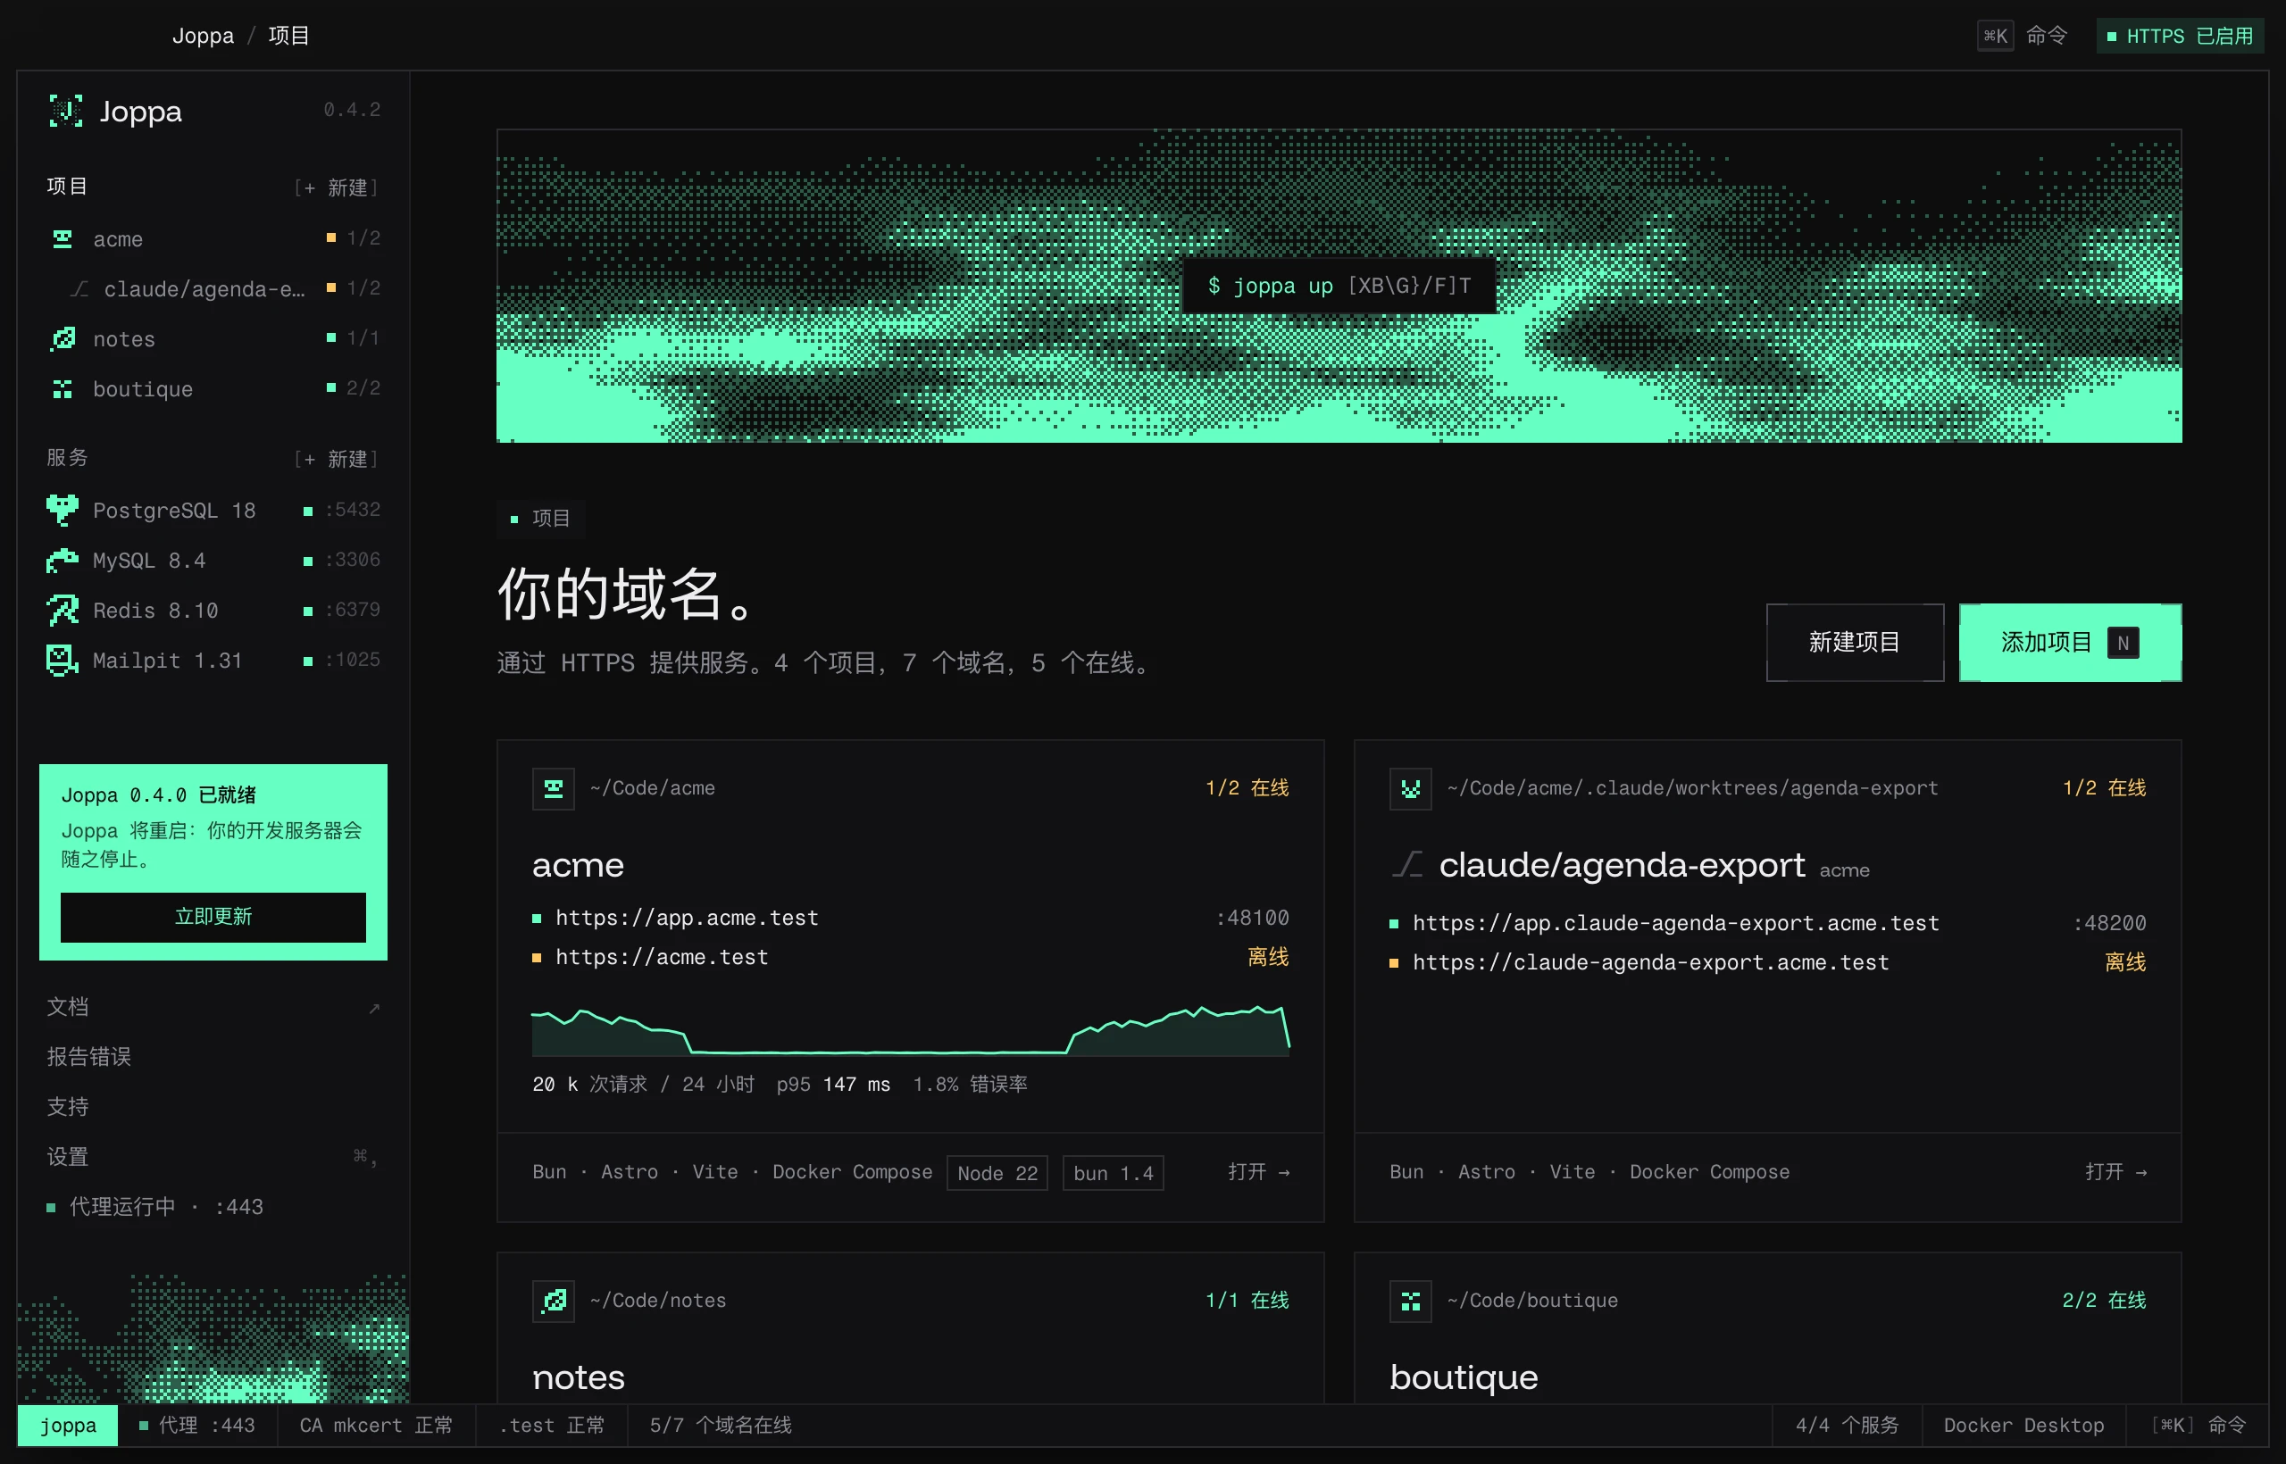Click the acme requests sparkline chart
Viewport: 2286px width, 1464px height.
(911, 1029)
